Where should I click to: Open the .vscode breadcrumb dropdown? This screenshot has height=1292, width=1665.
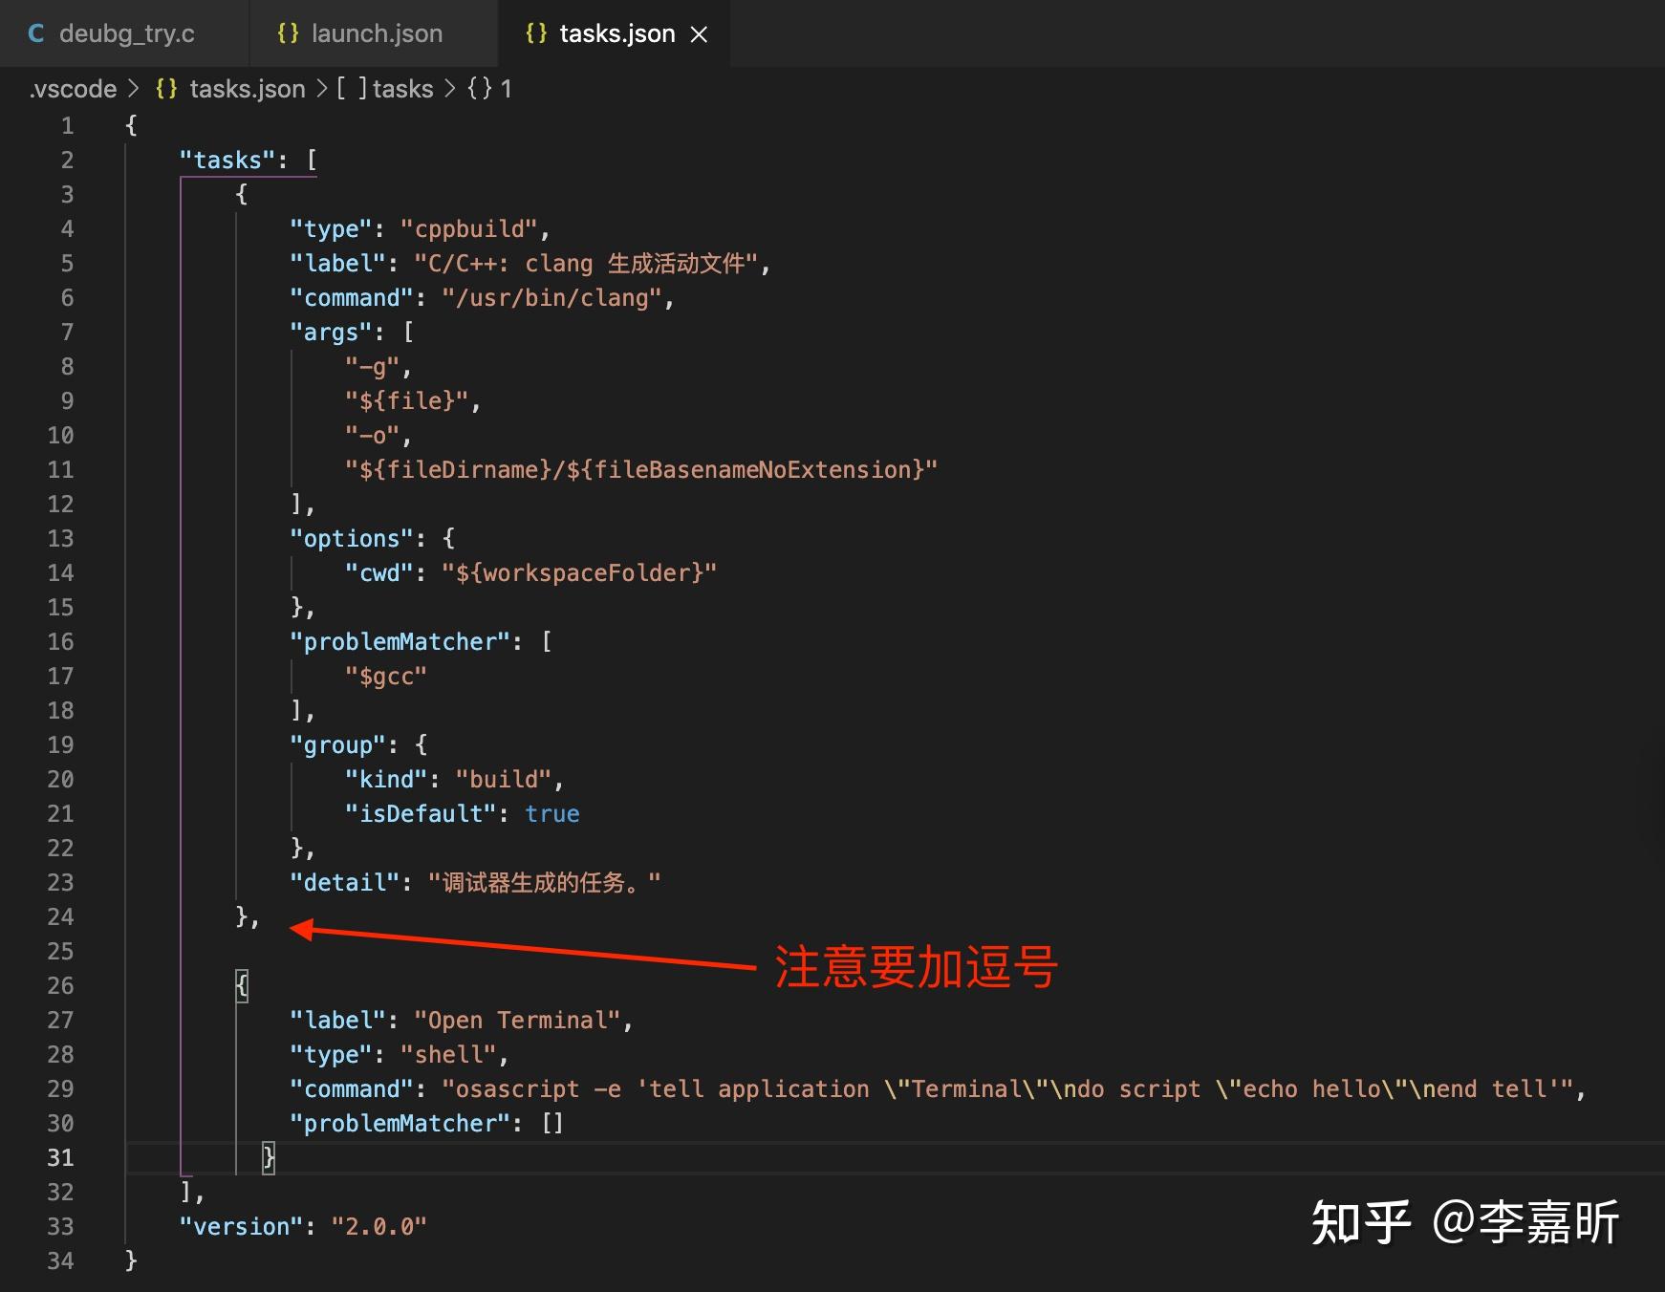coord(72,88)
